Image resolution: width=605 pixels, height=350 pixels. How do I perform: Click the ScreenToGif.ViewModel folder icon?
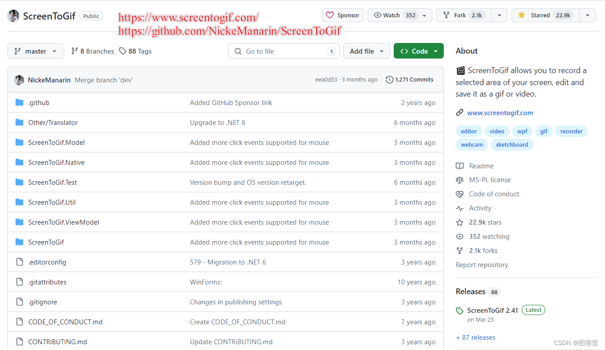19,222
